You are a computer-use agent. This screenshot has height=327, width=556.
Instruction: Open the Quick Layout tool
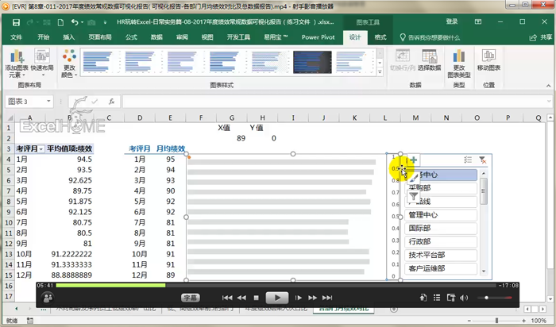[43, 60]
